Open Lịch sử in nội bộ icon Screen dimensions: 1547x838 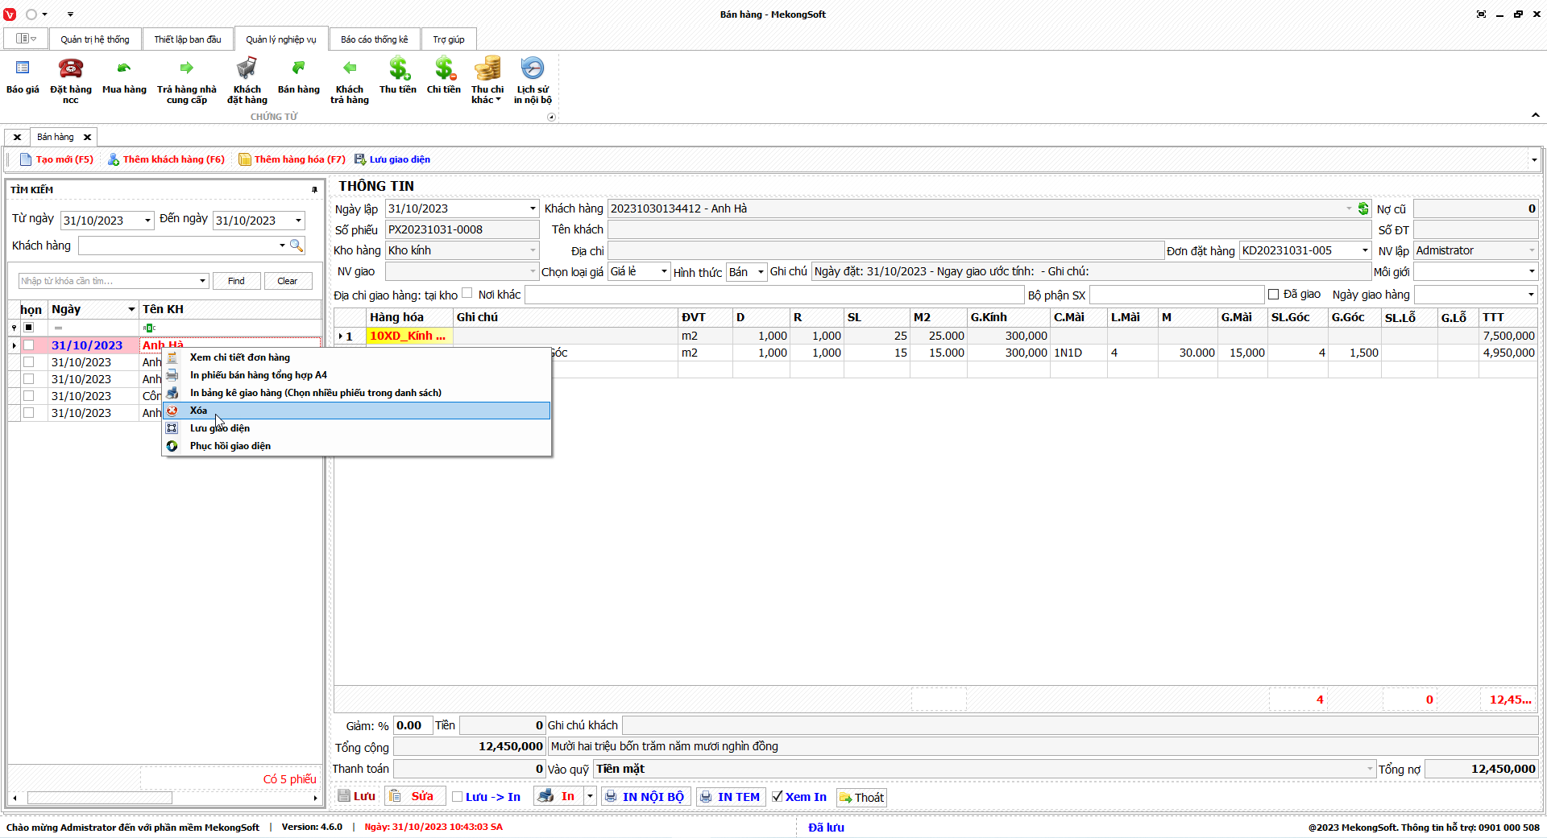pyautogui.click(x=533, y=69)
